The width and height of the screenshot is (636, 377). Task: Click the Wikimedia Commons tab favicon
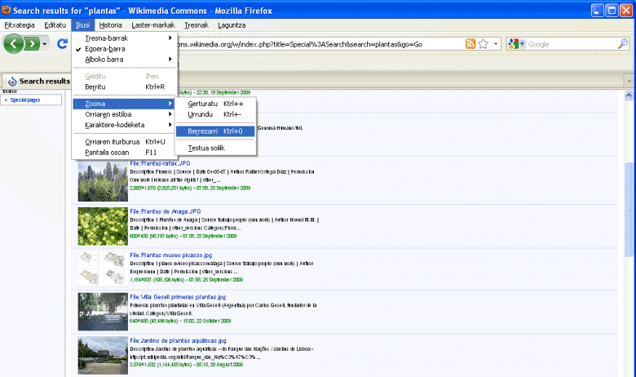[x=12, y=81]
